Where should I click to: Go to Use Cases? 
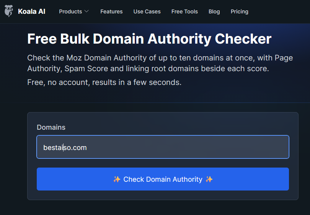coord(147,11)
